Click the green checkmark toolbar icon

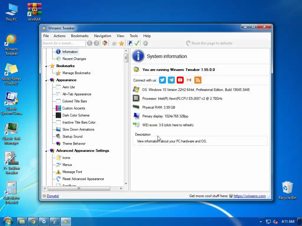coord(137,43)
